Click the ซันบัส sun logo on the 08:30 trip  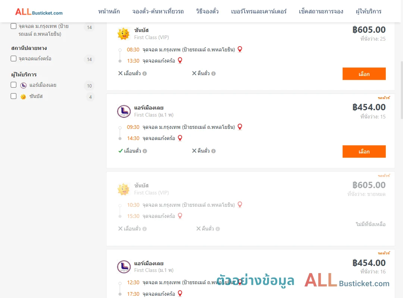click(124, 34)
